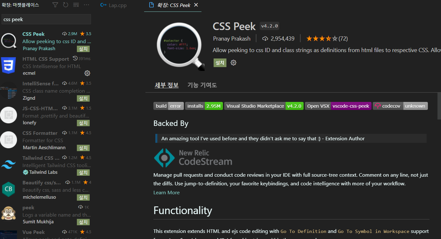Select Vue Peek extension row
Viewport: 441px width, 239px height.
[46, 233]
